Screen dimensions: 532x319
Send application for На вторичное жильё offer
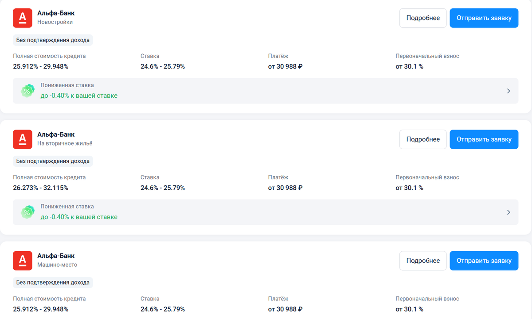(484, 139)
